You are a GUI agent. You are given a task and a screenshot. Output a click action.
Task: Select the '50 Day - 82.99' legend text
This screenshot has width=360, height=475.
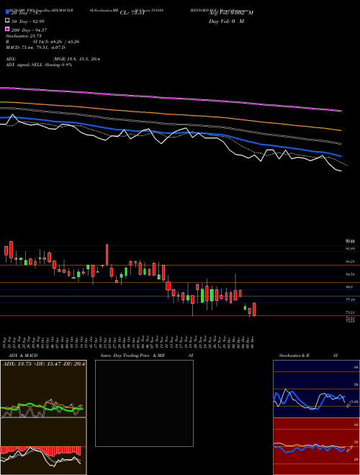pos(28,21)
